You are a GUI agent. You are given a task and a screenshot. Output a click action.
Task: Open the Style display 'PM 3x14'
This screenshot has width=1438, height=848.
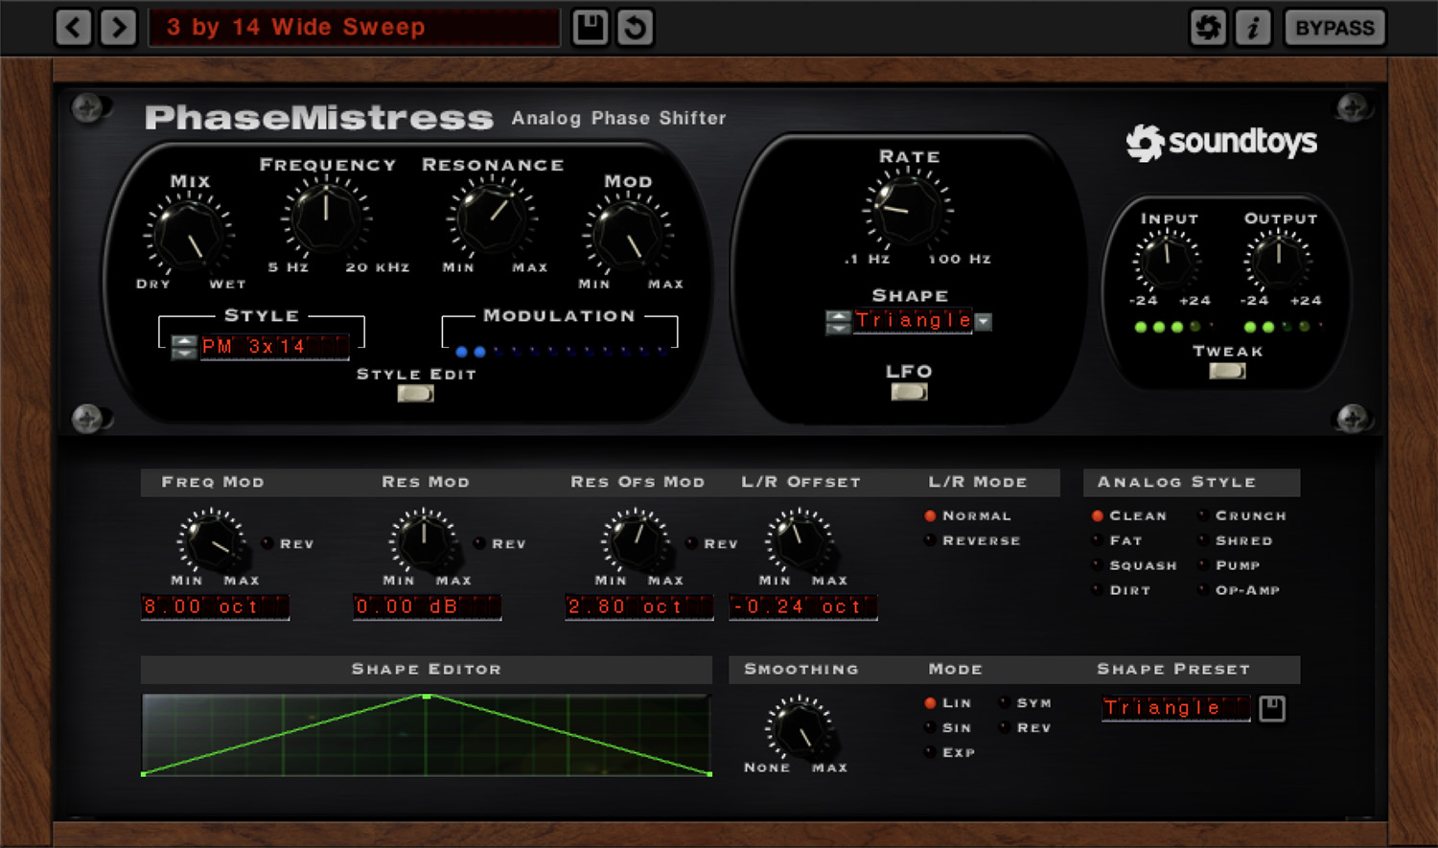pos(275,347)
